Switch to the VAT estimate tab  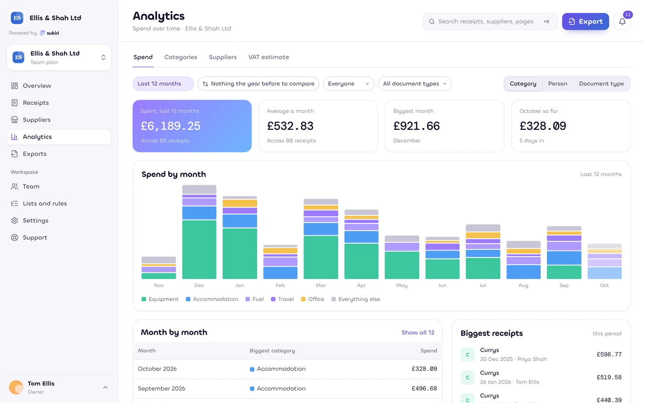pos(269,57)
